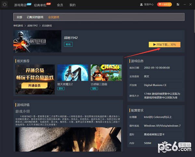Close the game store window
This screenshot has width=195, height=157.
pyautogui.click(x=190, y=5)
